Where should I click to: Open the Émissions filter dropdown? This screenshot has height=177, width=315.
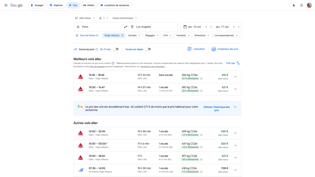pos(202,35)
